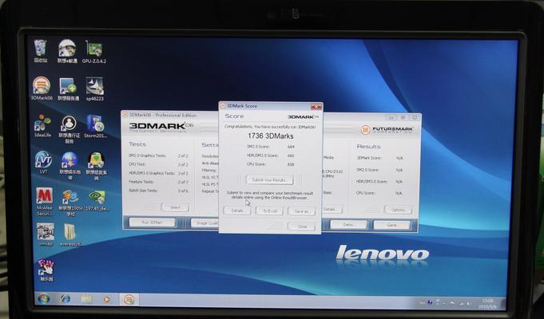
Task: Open Windows Explorer from taskbar
Action: point(86,299)
